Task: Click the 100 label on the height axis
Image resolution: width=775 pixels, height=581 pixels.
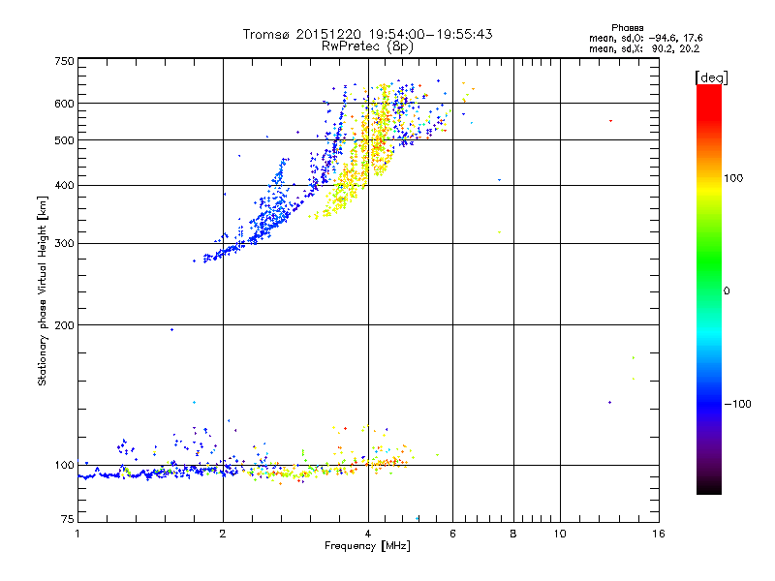Action: 64,466
